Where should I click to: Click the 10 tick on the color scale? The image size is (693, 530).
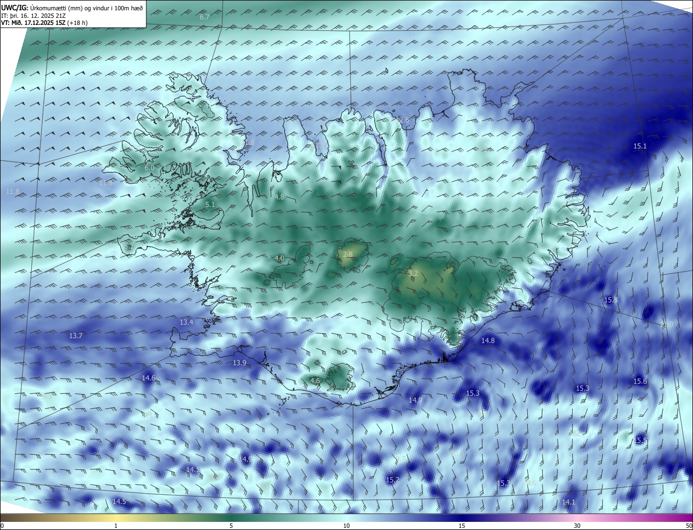click(x=346, y=526)
